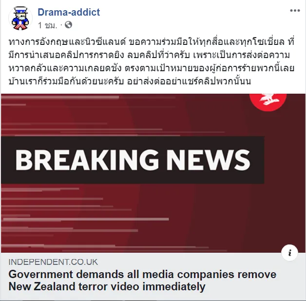Open the Drama-addict profile avatar

(x=20, y=18)
